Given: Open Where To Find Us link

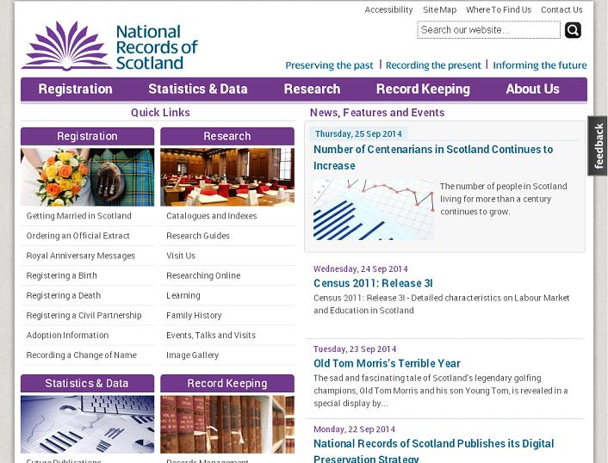Looking at the screenshot, I should [499, 9].
